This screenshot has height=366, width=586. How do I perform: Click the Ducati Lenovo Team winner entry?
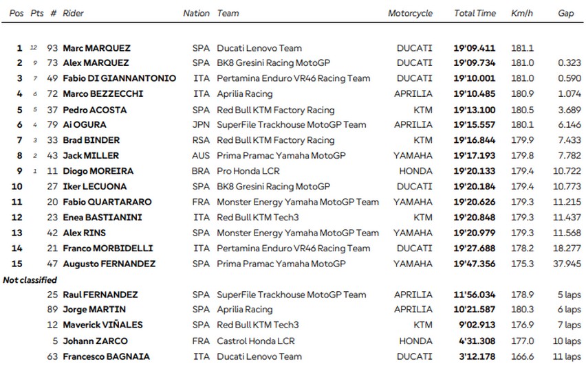tap(259, 48)
